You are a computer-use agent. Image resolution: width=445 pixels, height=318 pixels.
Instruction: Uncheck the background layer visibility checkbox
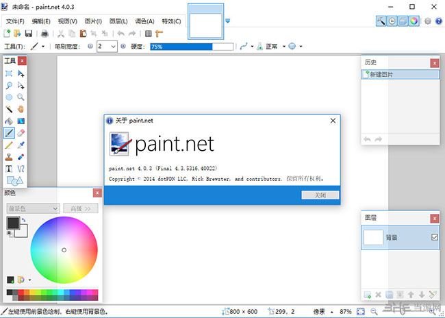coord(434,237)
